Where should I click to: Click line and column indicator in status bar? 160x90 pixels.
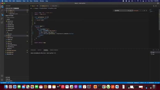[130, 83]
